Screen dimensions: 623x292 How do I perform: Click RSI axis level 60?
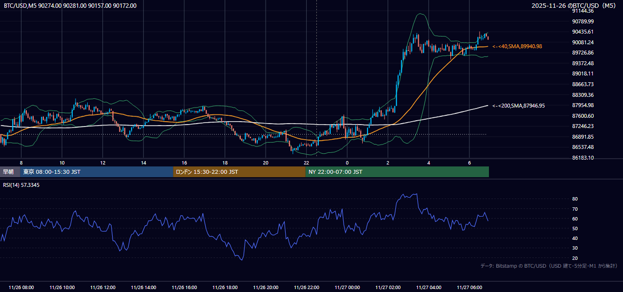575,219
